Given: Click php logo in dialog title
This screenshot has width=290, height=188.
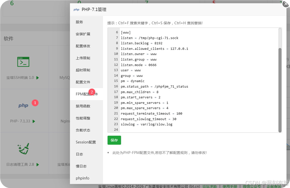Looking at the screenshot, I should (x=76, y=10).
